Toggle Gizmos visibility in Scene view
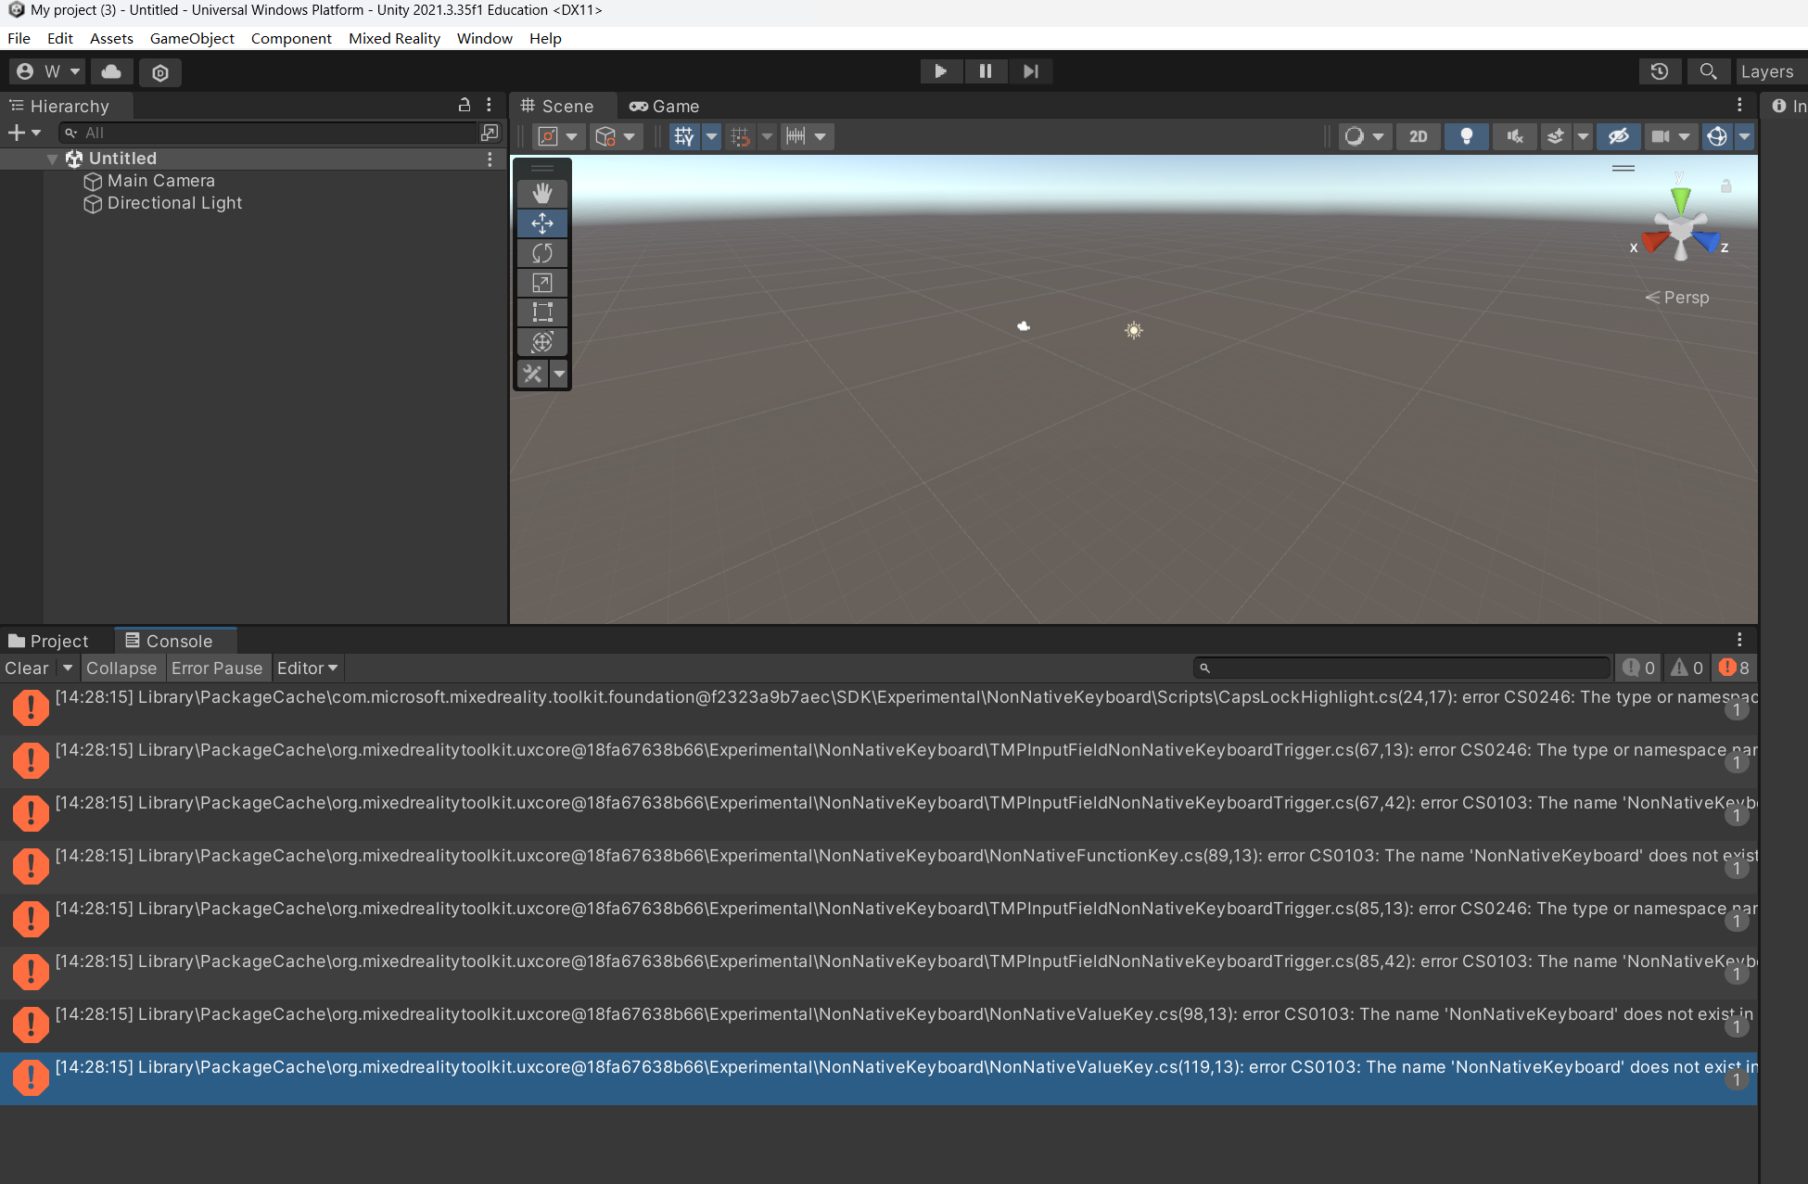 [x=1716, y=136]
